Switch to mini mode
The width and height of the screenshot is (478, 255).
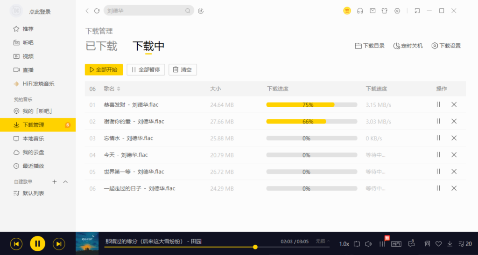point(417,11)
